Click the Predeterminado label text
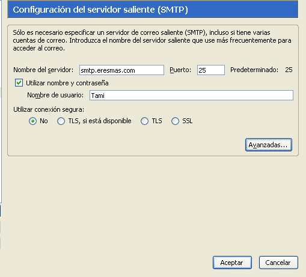 [254, 70]
